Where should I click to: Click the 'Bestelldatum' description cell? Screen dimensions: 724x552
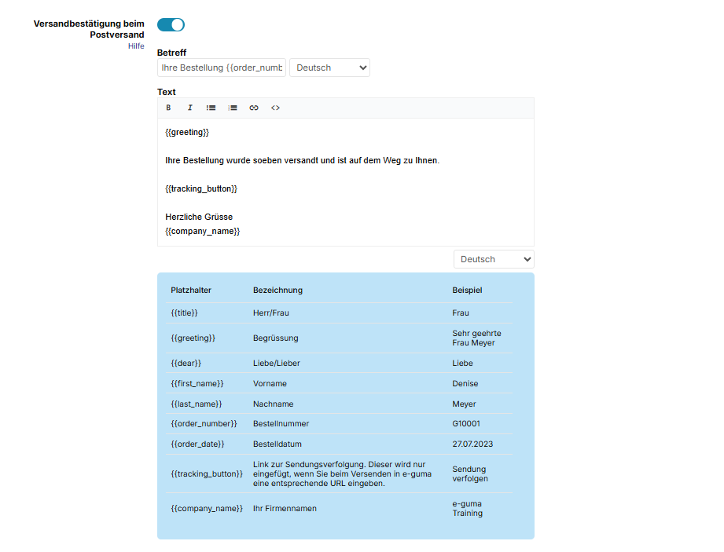click(x=277, y=444)
